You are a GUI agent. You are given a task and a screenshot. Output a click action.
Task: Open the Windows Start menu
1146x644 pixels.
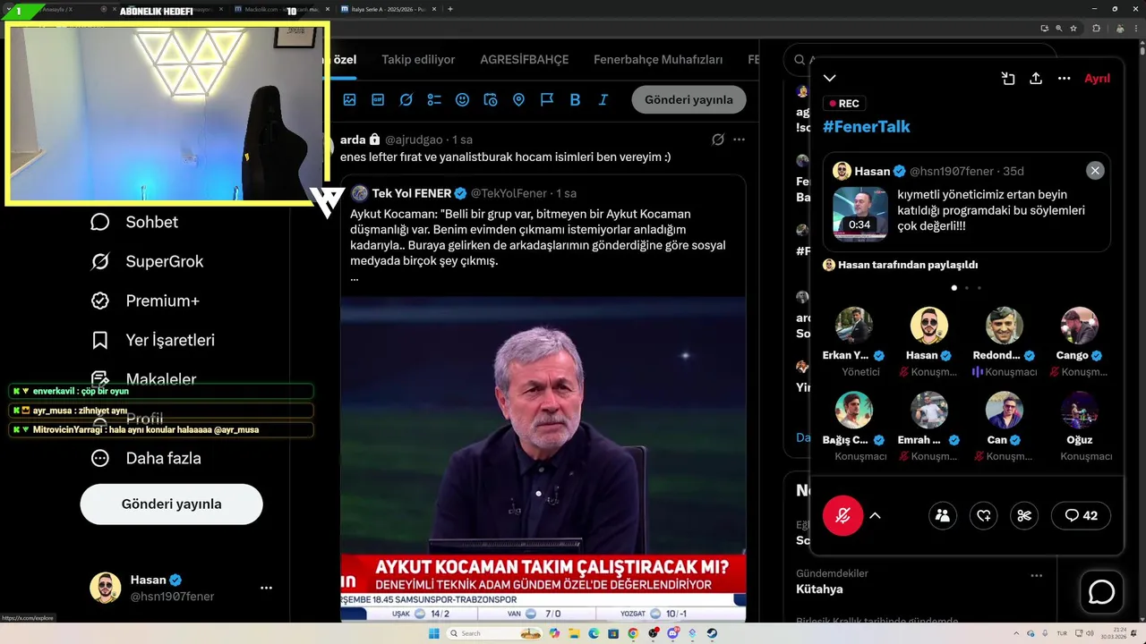(x=434, y=633)
